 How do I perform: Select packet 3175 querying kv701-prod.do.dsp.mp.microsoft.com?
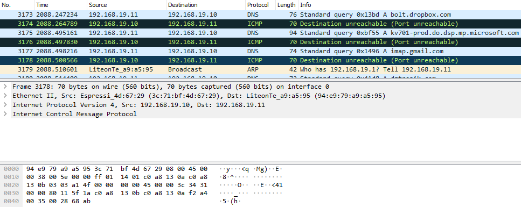pos(261,33)
